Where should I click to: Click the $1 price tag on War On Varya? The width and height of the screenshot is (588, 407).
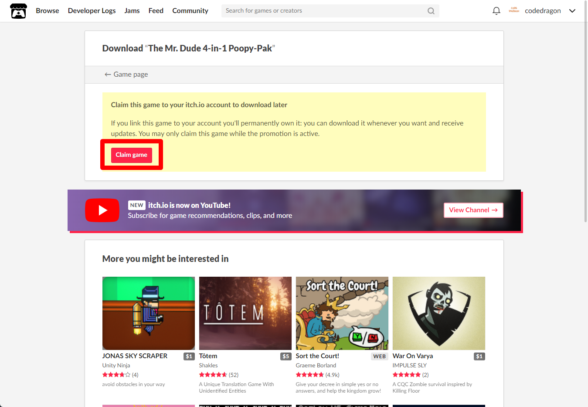479,356
